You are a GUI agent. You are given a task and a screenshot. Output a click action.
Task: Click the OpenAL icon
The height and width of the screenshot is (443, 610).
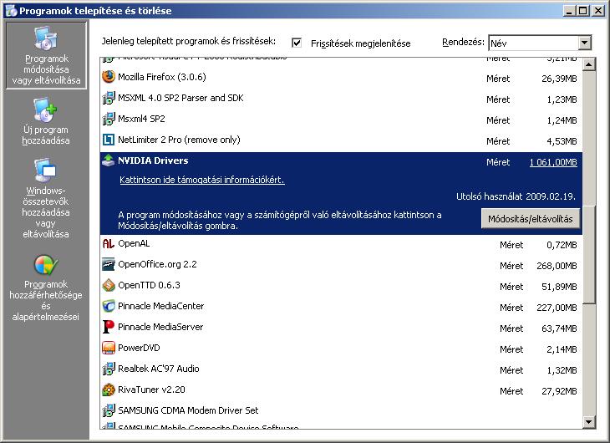click(109, 244)
